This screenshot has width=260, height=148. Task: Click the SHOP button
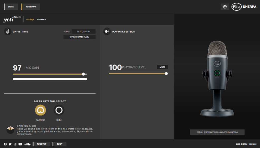tap(59, 144)
